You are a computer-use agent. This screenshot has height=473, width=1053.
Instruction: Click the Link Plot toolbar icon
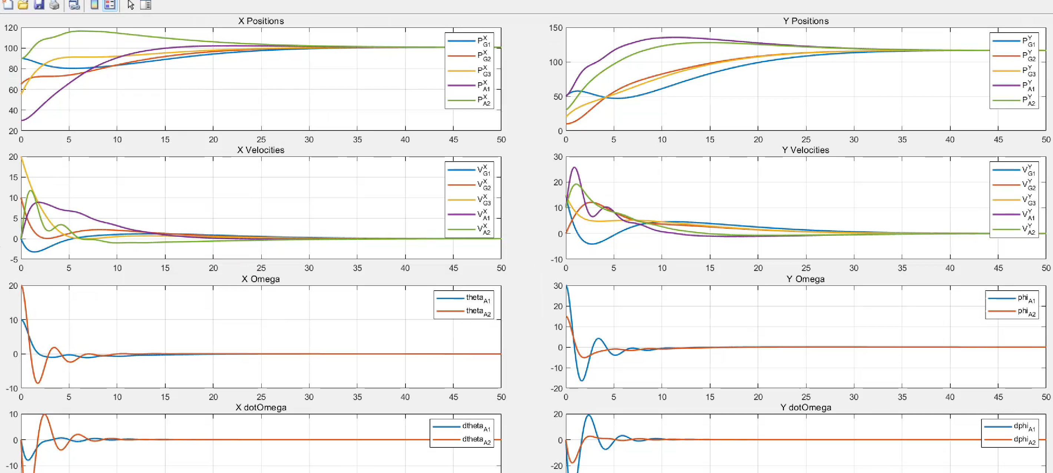point(74,4)
